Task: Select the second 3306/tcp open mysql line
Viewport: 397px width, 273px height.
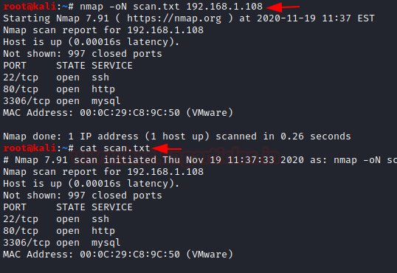Action: click(x=62, y=243)
